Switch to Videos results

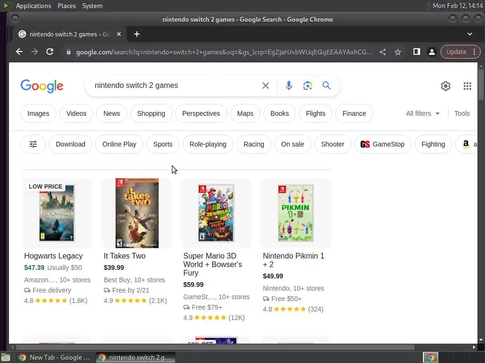[76, 113]
